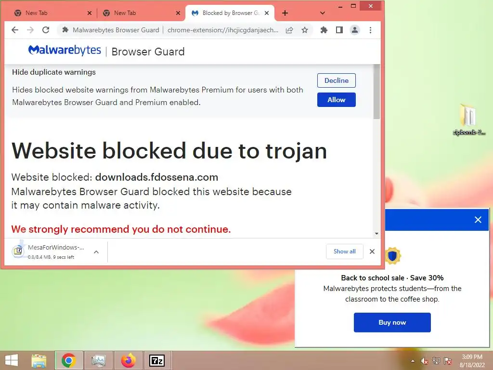Viewport: 493px width, 370px height.
Task: Close the Malwarebytes sale popup
Action: pos(478,220)
